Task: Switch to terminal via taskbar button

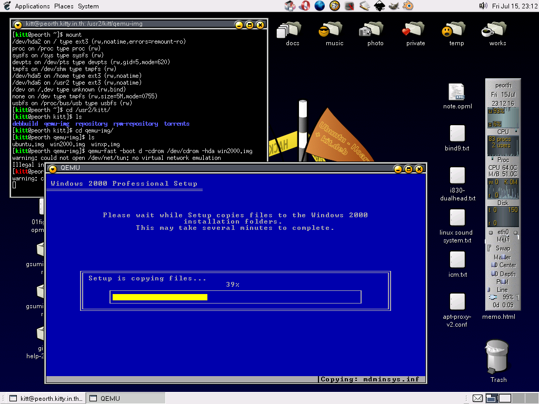Action: (46, 398)
